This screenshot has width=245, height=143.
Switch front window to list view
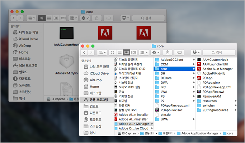tap(119, 53)
